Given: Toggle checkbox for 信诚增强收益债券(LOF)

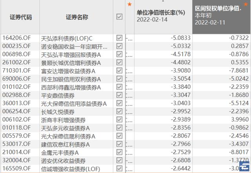Looking at the screenshot, I should tap(119, 168).
